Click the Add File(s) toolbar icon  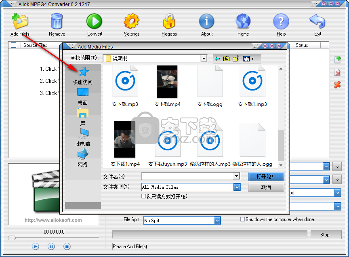(20, 21)
